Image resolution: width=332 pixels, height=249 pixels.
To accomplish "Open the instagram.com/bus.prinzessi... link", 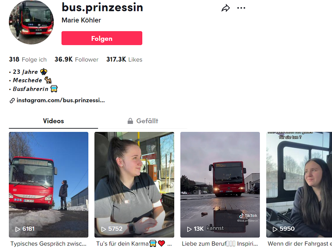I will [x=61, y=100].
